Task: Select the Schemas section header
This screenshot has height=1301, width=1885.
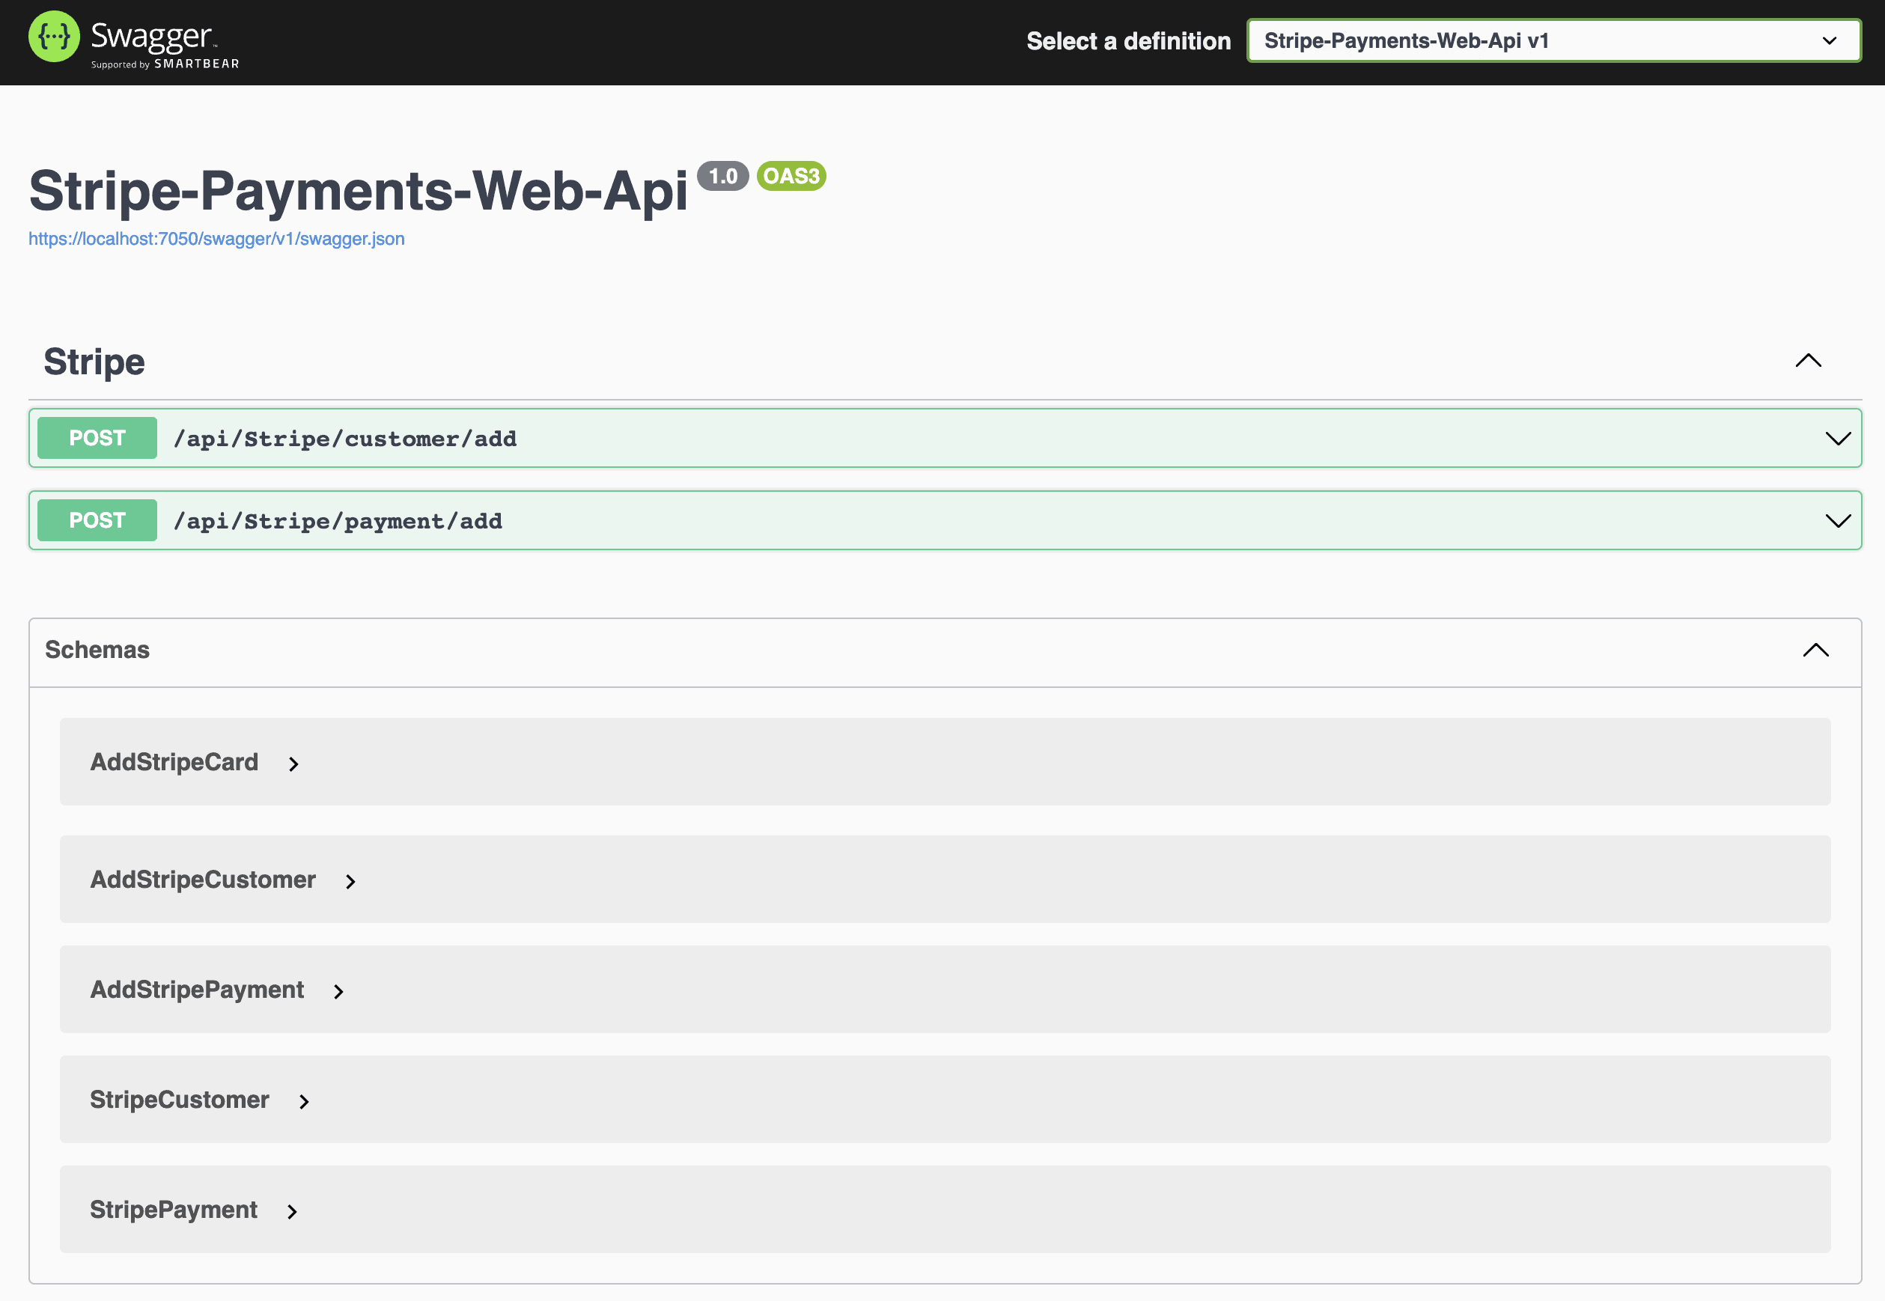Action: click(97, 650)
